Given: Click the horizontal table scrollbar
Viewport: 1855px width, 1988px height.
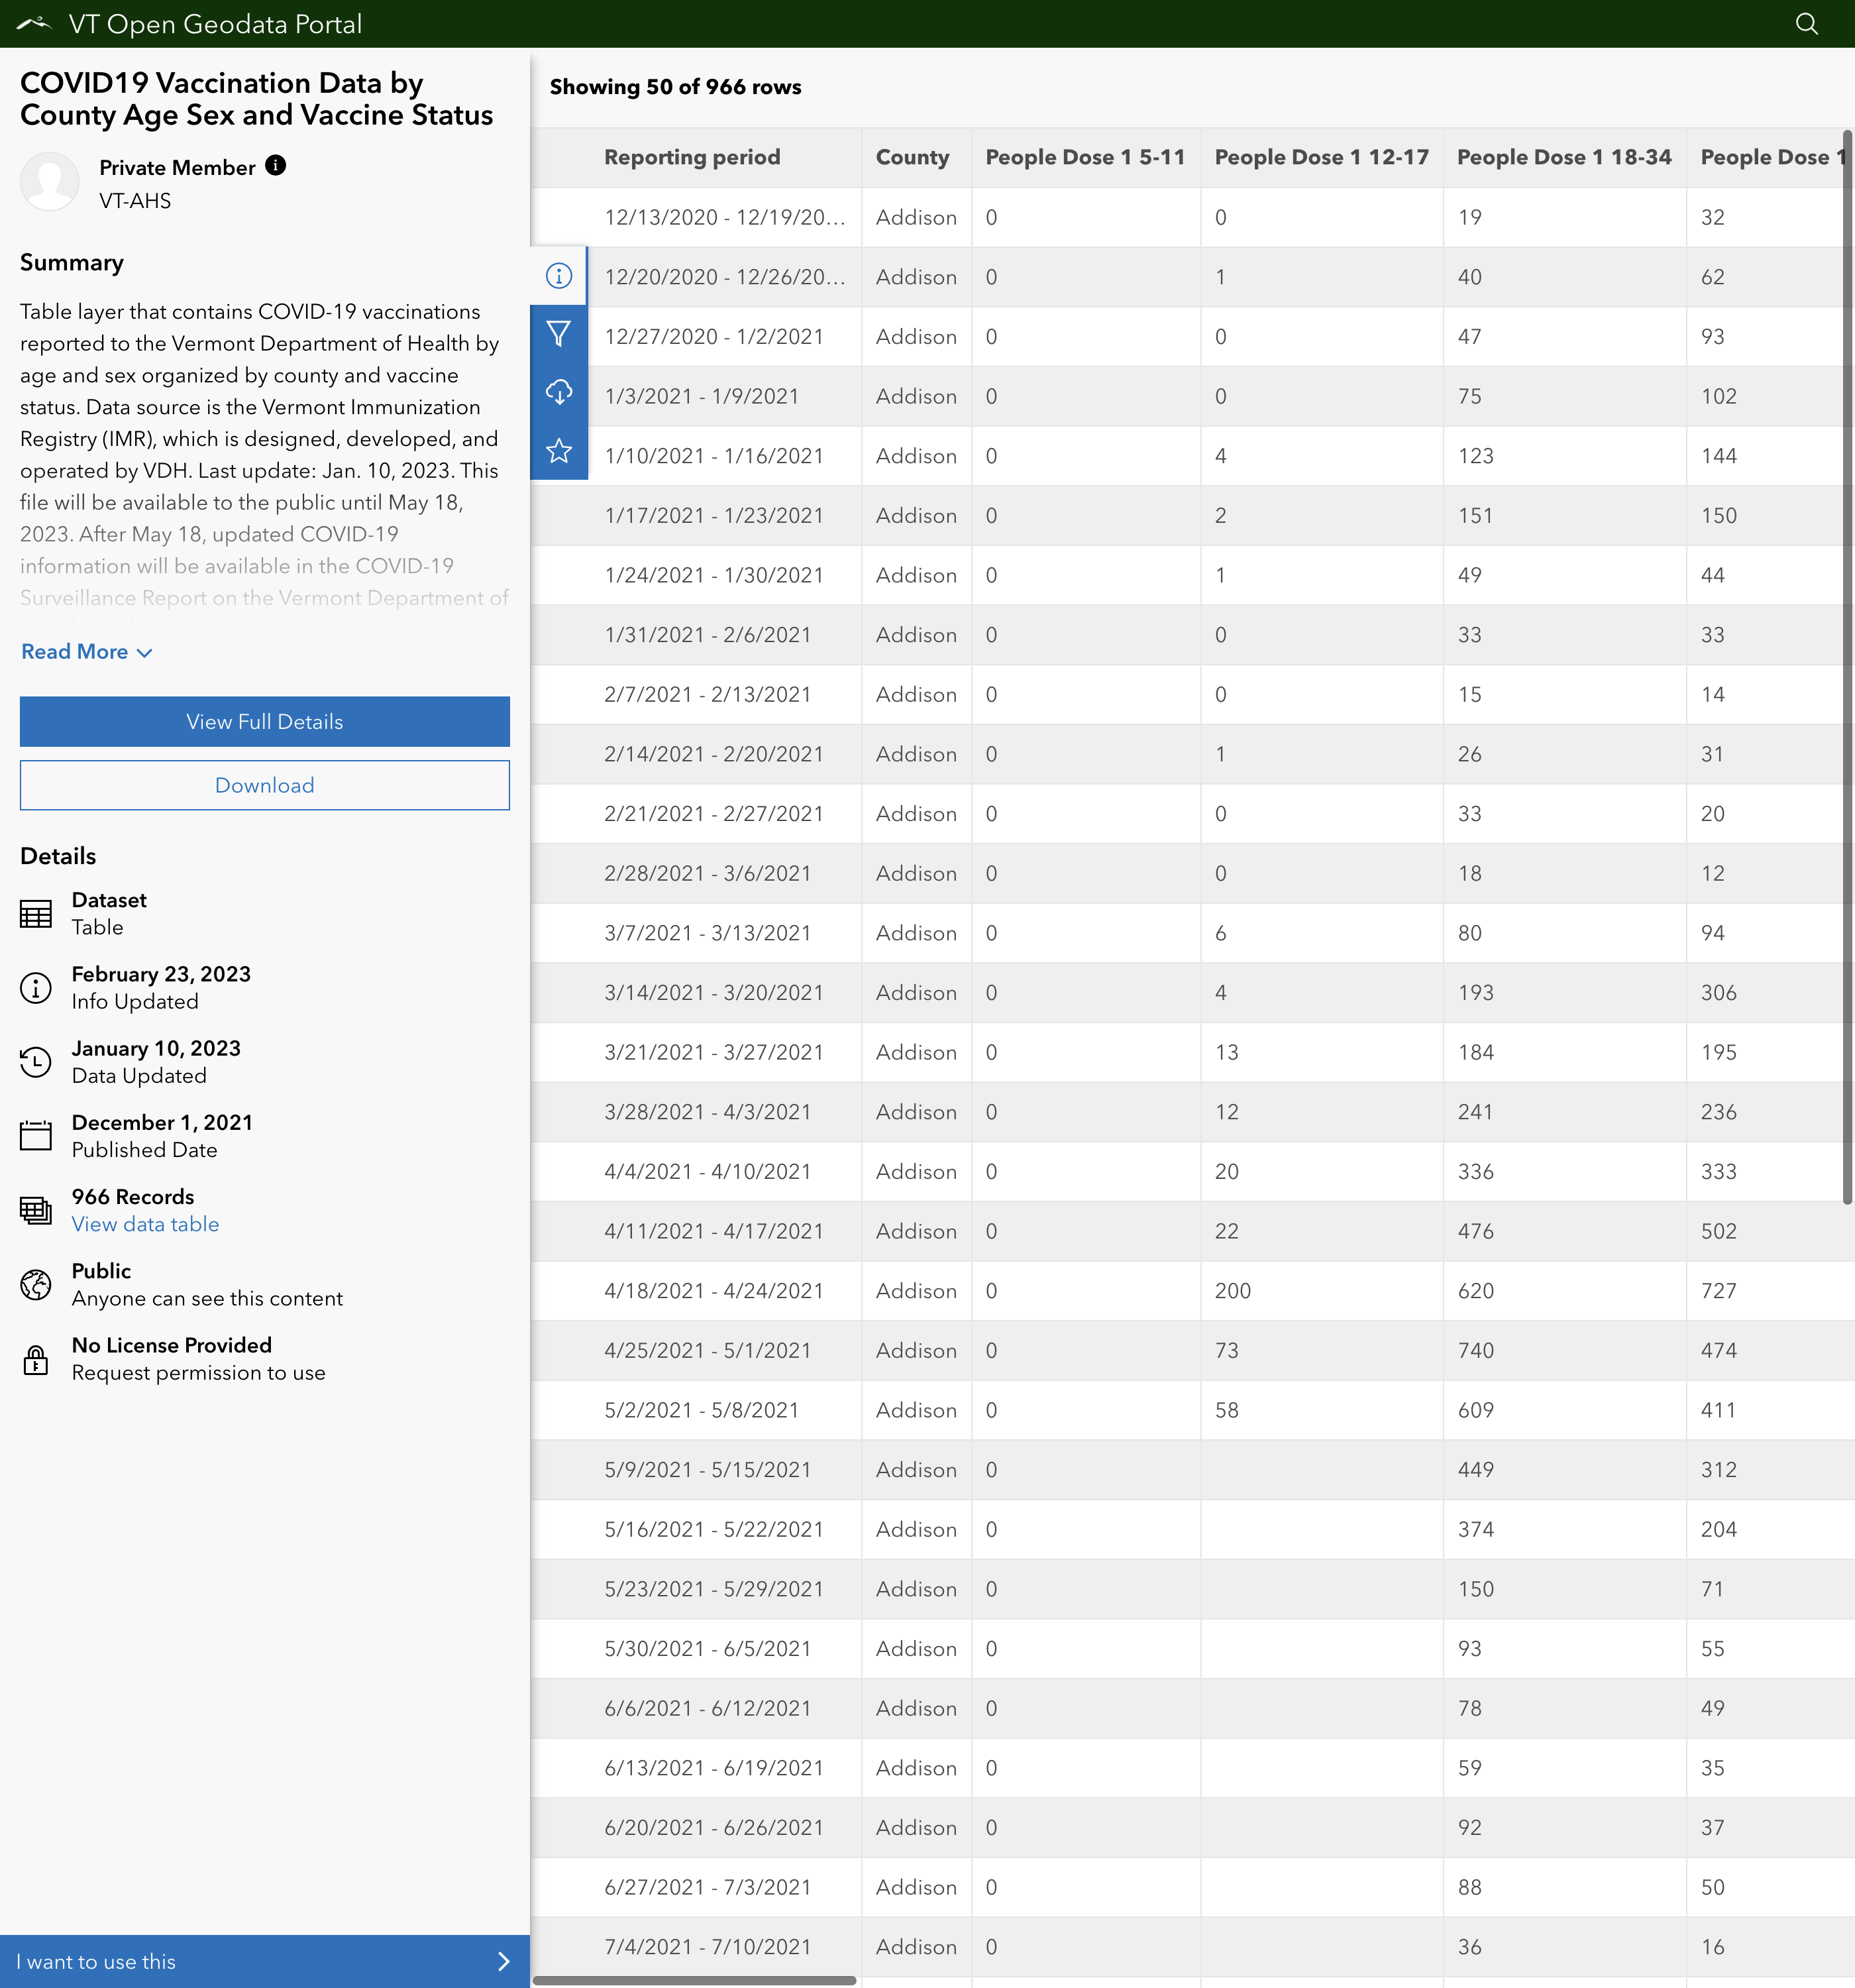Looking at the screenshot, I should (x=694, y=1980).
